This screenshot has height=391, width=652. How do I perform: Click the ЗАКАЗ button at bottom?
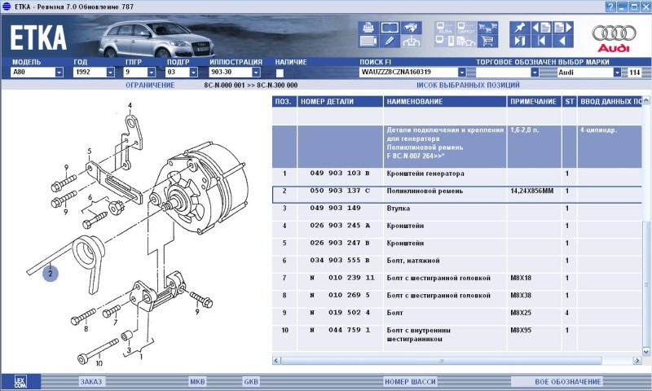point(90,381)
